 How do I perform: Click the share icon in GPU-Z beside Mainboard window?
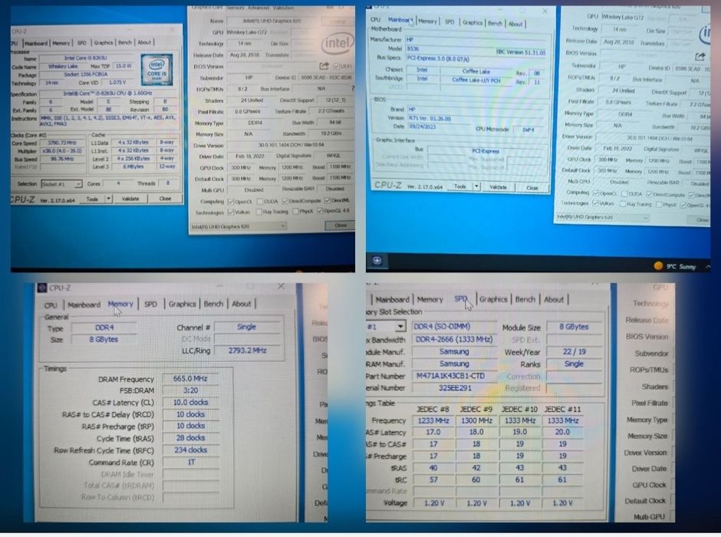[700, 57]
